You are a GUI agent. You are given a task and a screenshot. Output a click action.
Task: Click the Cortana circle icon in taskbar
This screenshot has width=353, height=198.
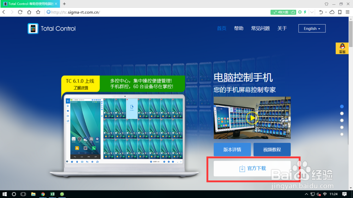(x=14, y=194)
